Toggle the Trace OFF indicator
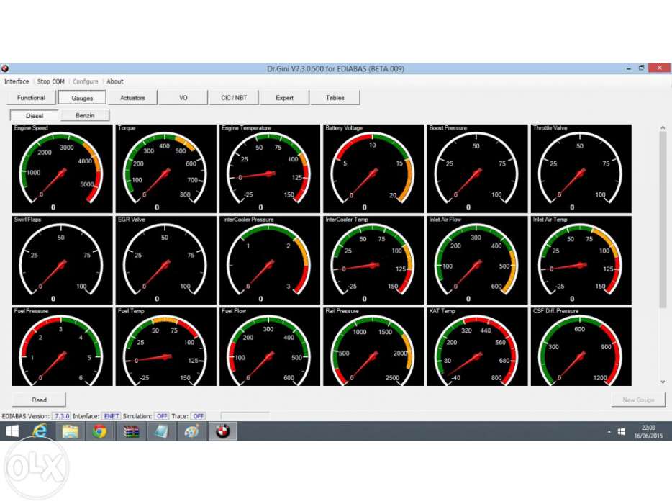 pyautogui.click(x=198, y=416)
